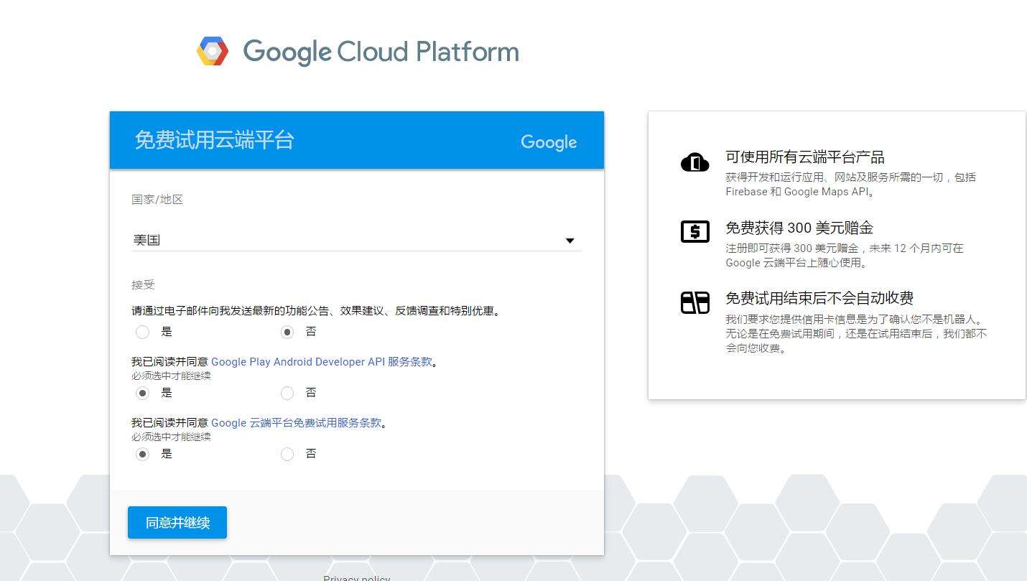Screen dimensions: 1027x581
Task: Open Google Play Android Developer API 服务条款 link
Action: [x=322, y=362]
